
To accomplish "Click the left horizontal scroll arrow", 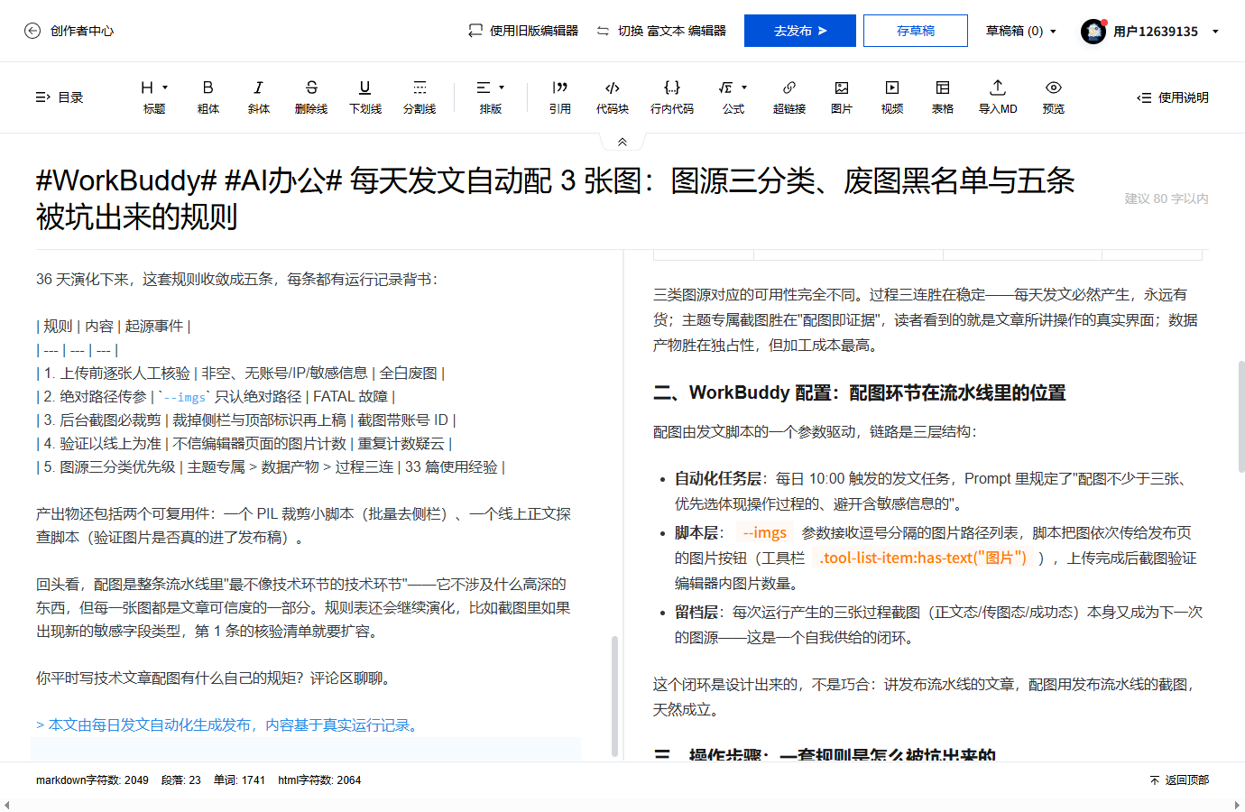I will (7, 805).
